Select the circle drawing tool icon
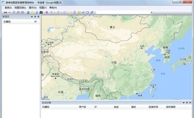This screenshot has height=118, width=194. [87, 12]
